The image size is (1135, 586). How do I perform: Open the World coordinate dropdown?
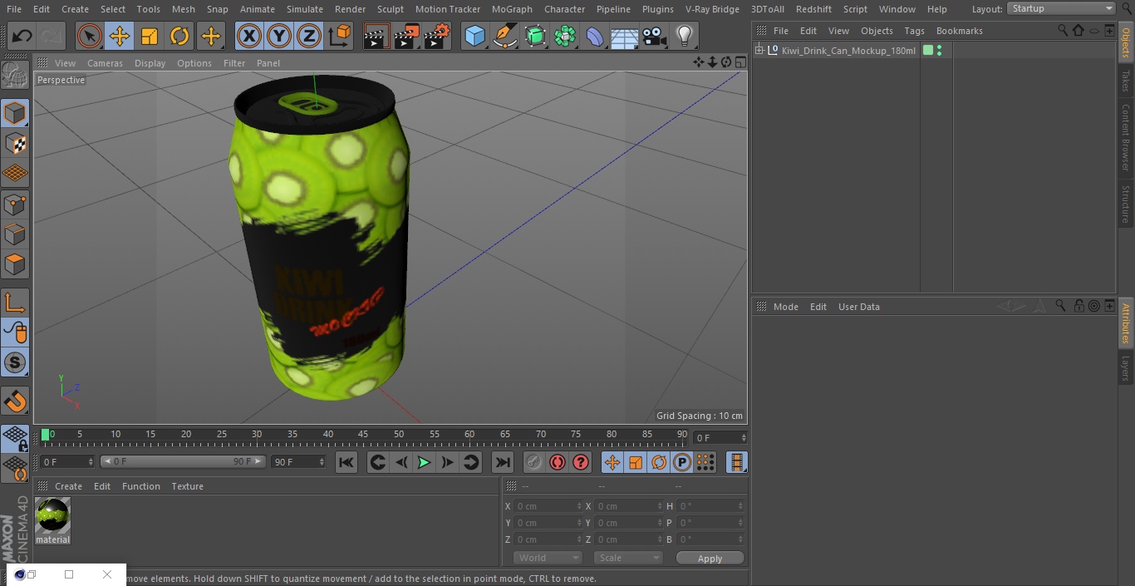click(x=547, y=558)
